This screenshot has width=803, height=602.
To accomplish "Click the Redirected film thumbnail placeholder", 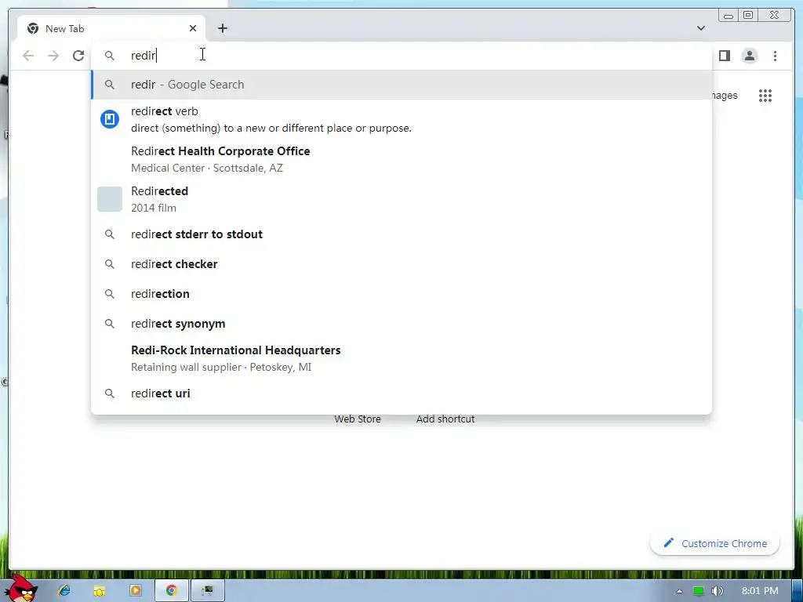I will (x=110, y=199).
